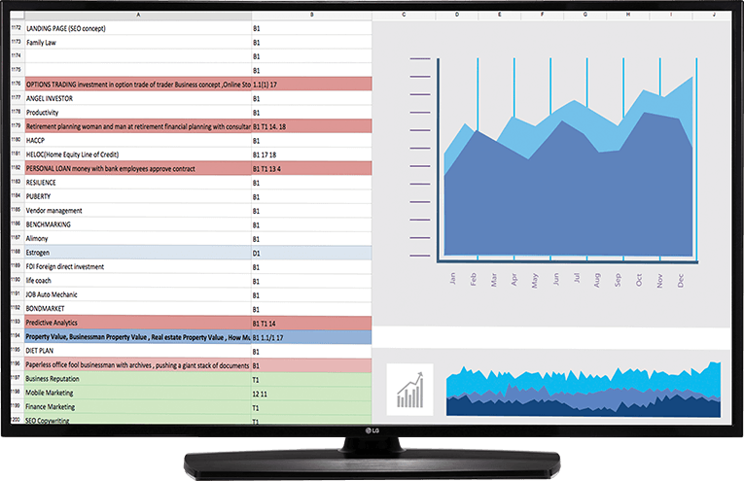Select the 'Property Value' bold blue row cell

point(136,336)
